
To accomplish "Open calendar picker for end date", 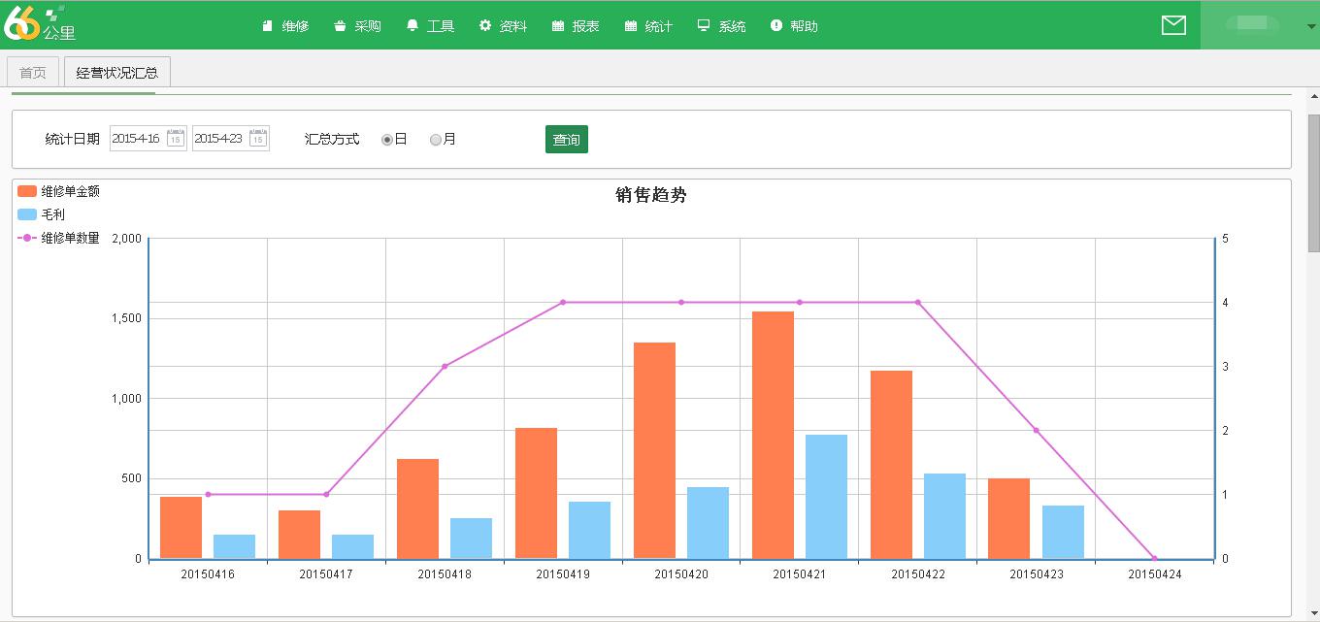I will tap(258, 138).
